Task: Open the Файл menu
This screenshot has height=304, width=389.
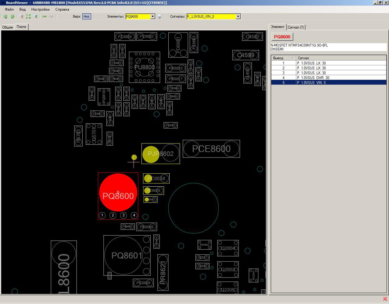Action: (9, 9)
